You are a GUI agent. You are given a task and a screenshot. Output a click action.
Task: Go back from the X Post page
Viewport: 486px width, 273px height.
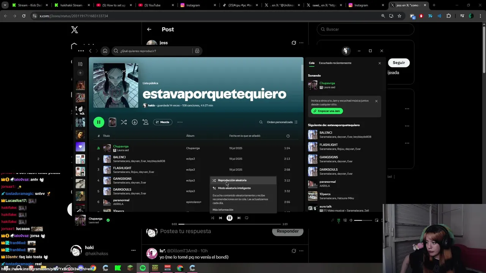(149, 29)
